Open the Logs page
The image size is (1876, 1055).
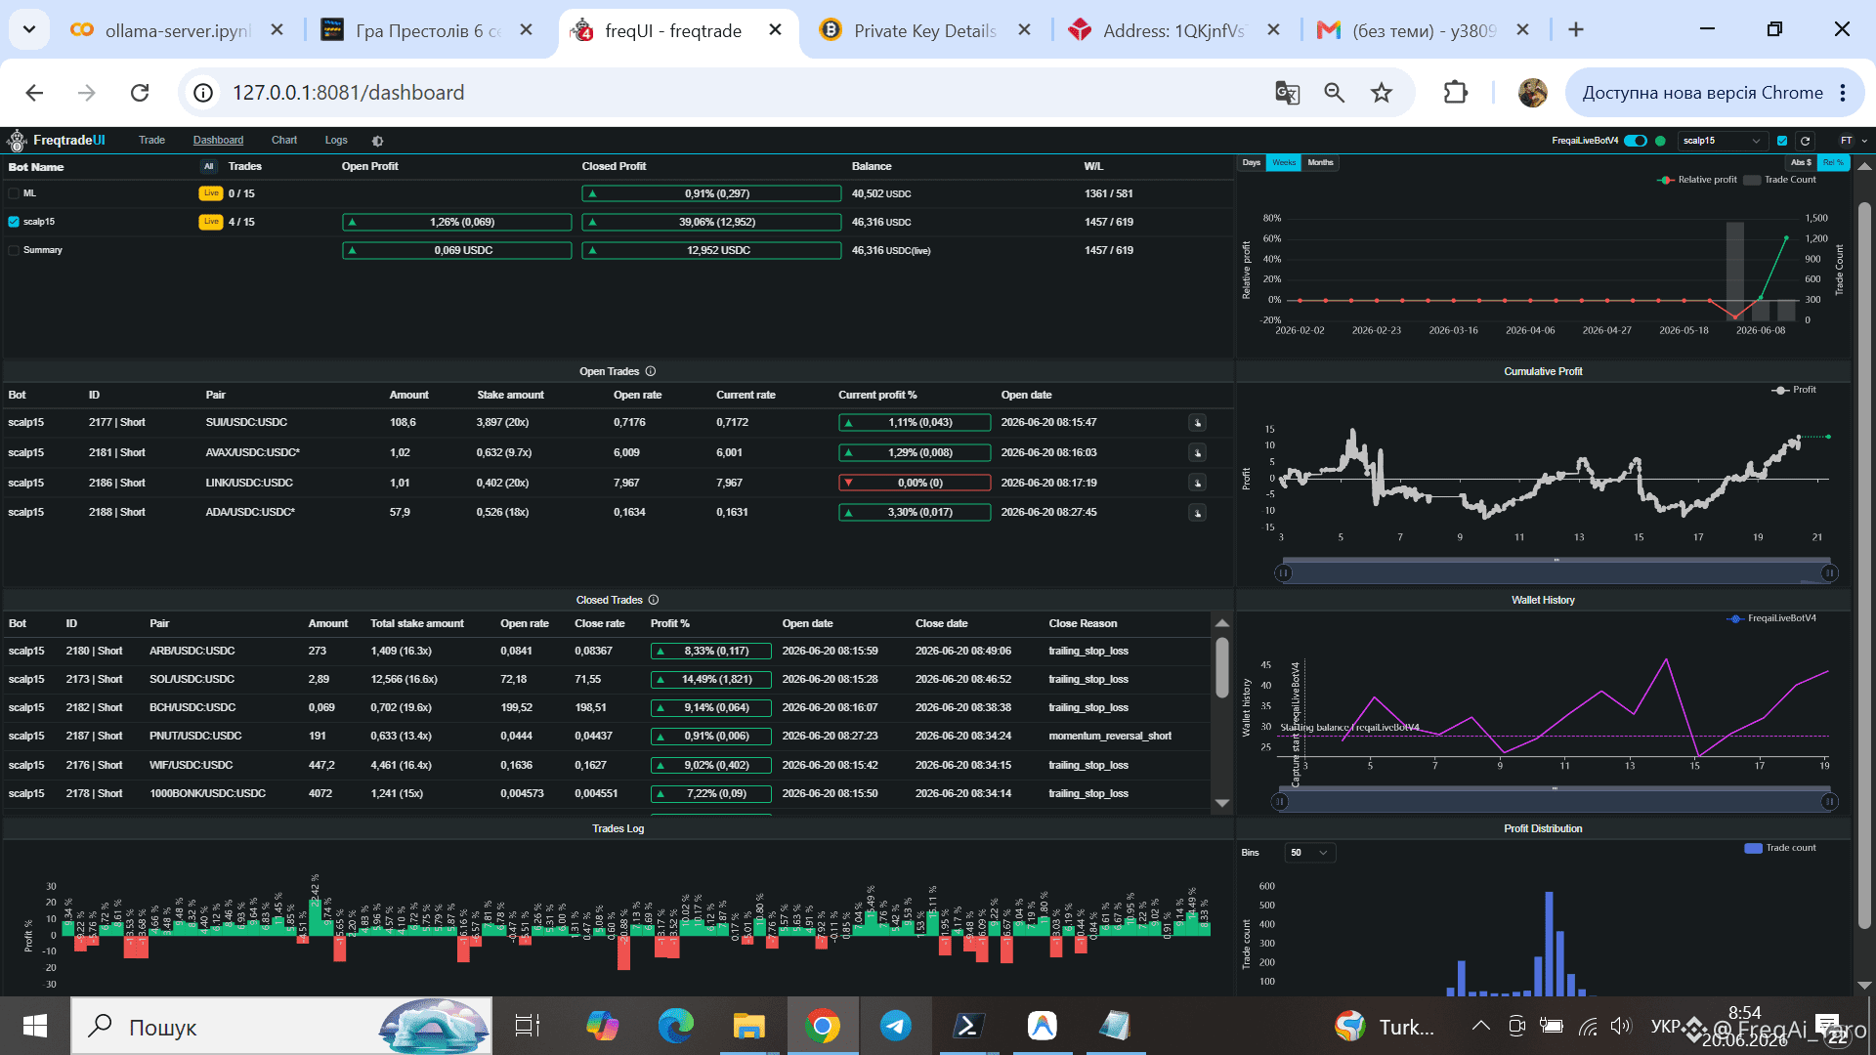tap(336, 141)
